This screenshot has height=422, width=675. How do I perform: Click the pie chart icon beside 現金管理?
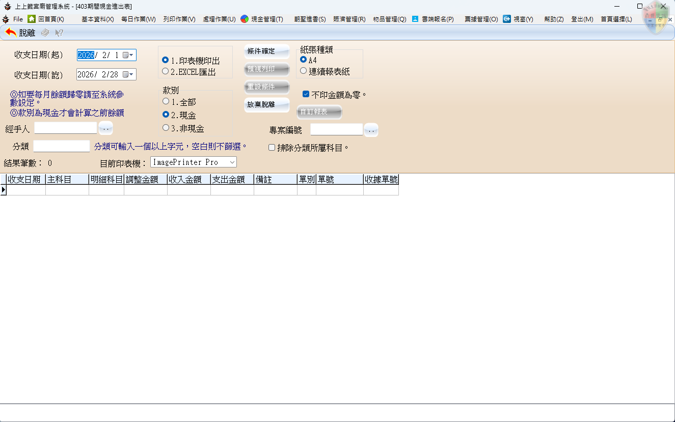[245, 19]
